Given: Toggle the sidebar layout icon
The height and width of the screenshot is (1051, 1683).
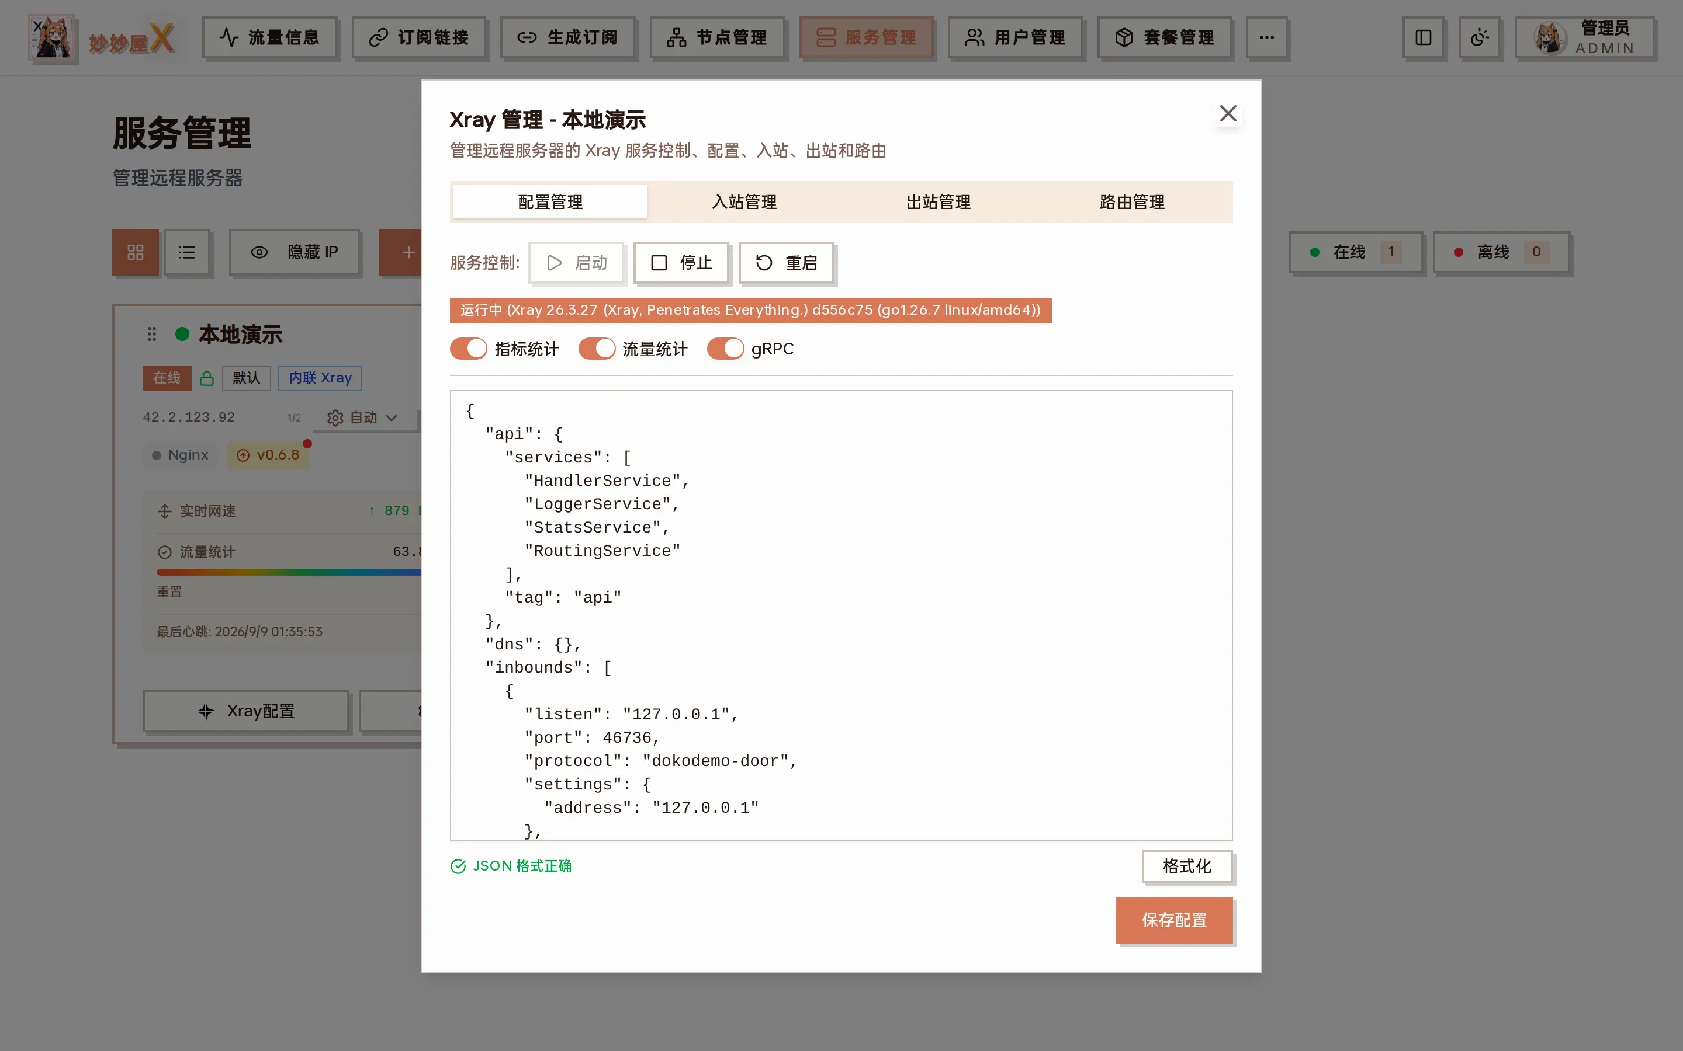Looking at the screenshot, I should pos(1423,37).
